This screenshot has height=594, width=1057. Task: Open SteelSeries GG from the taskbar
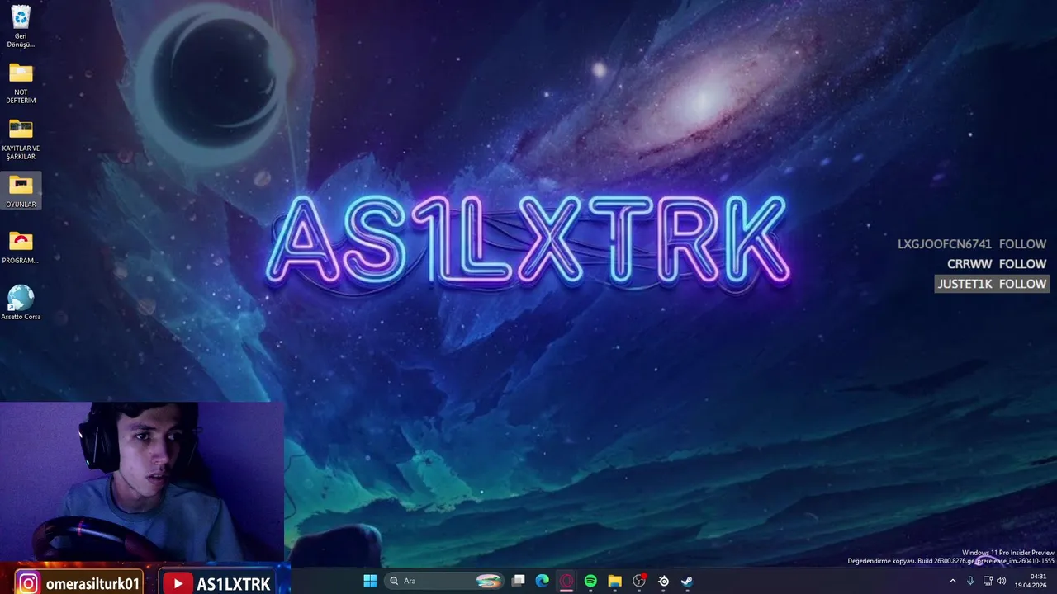click(663, 581)
